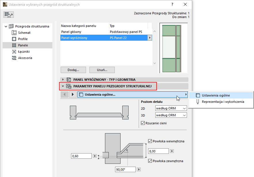Click the stepper arrow next to 90,00°

click(x=139, y=169)
